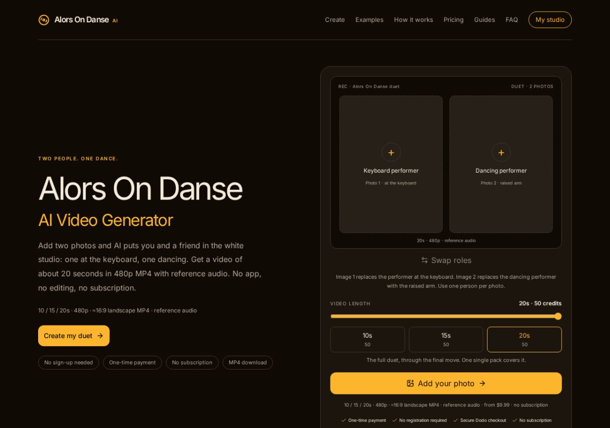The width and height of the screenshot is (610, 428).
Task: Click the checkmark next to Secure Dodo checkout
Action: (455, 420)
